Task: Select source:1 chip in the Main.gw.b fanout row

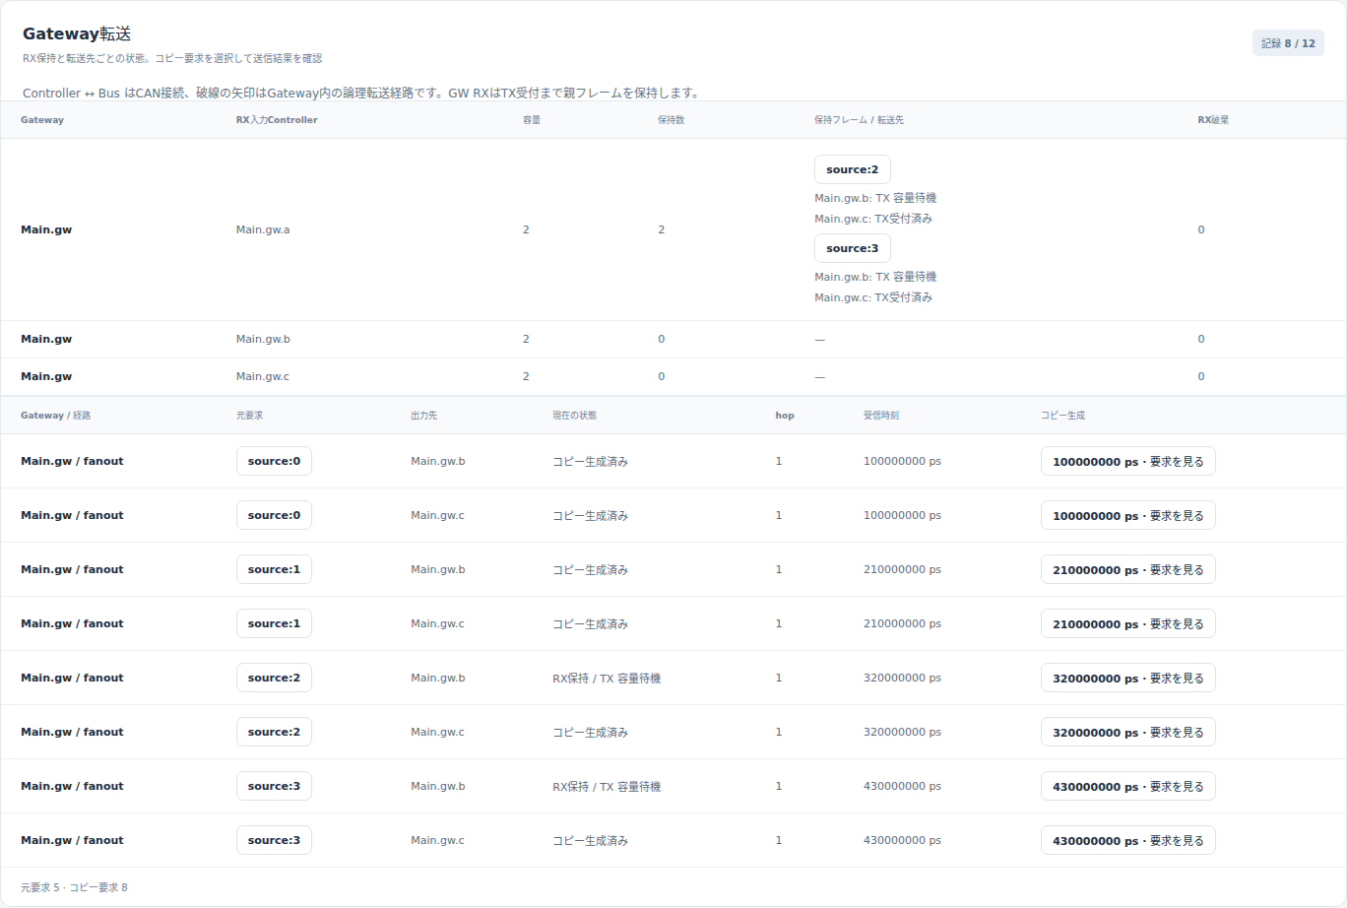Action: [x=274, y=569]
